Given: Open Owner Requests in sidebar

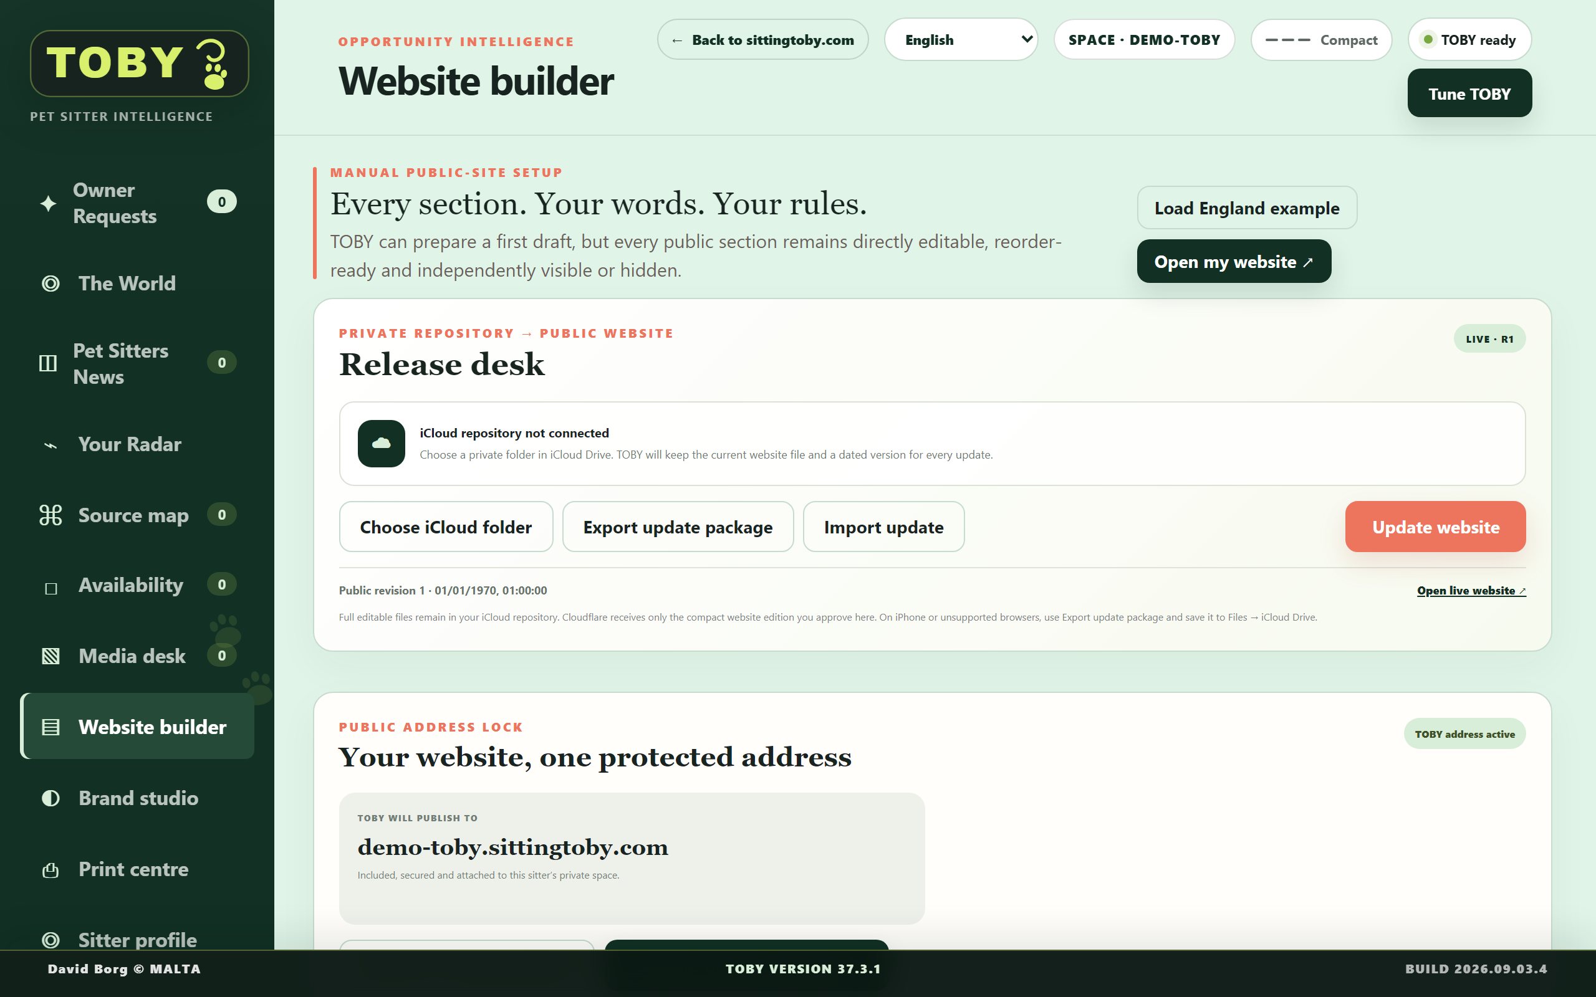Looking at the screenshot, I should point(137,203).
